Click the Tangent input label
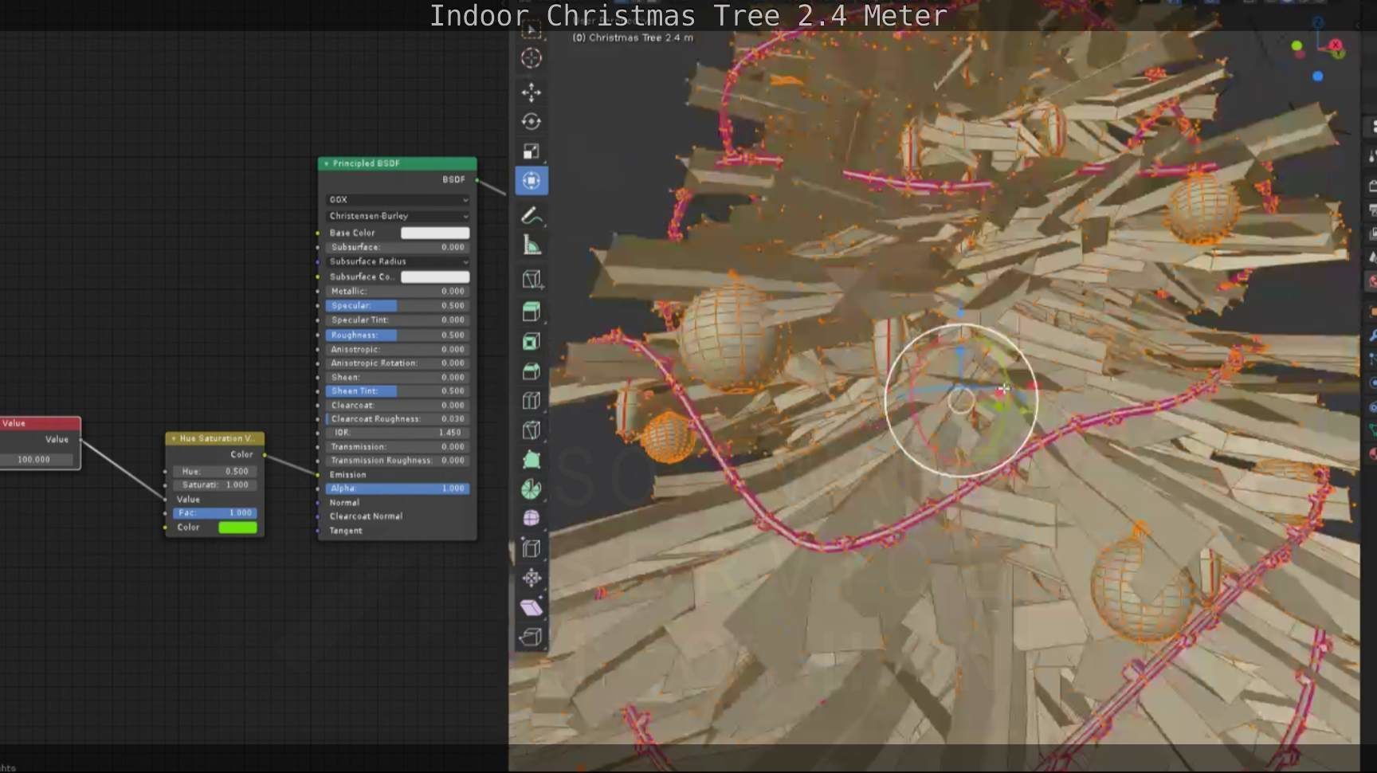Viewport: 1377px width, 773px height. pos(346,531)
